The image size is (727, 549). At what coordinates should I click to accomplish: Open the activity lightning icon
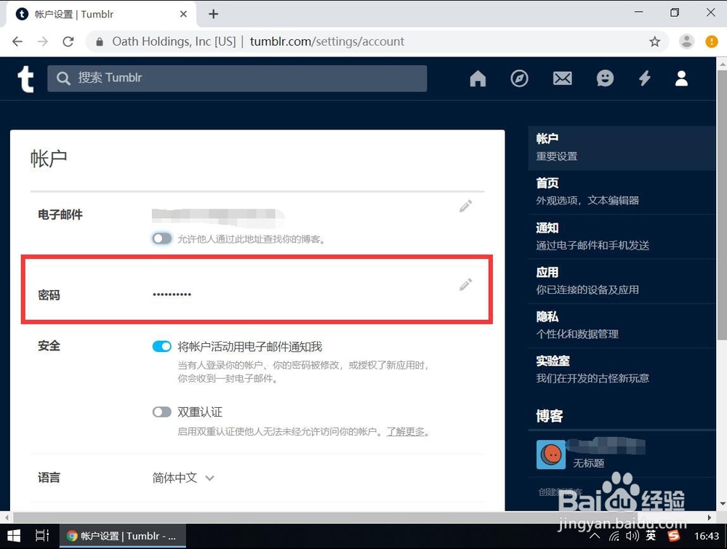644,78
